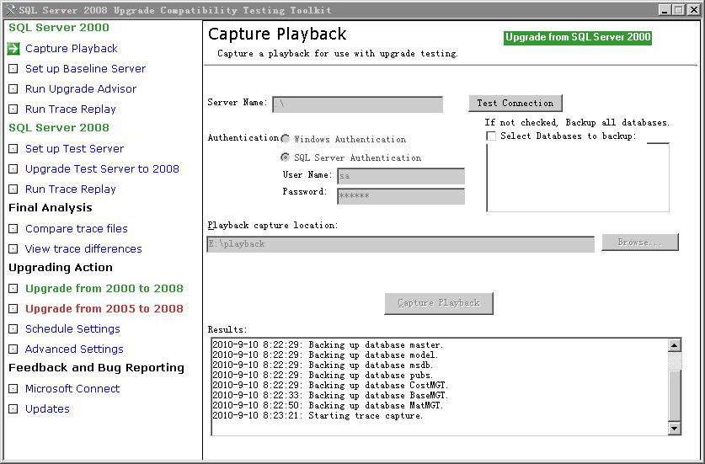Click the square icon beside Upgrade from 2005 to 2008
This screenshot has height=464, width=705.
pyautogui.click(x=13, y=309)
